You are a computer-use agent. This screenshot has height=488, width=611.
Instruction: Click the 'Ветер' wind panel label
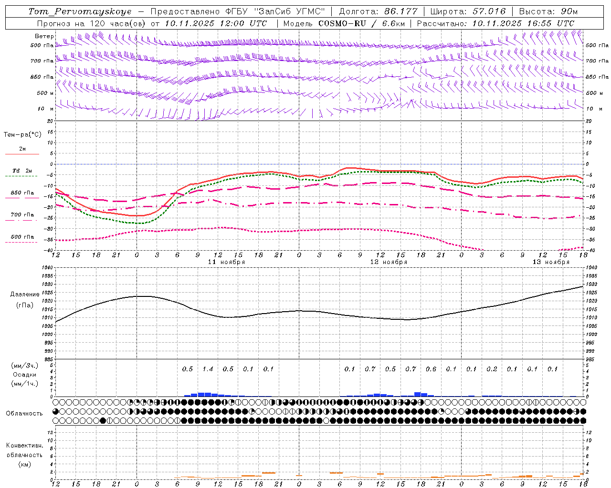pyautogui.click(x=44, y=36)
